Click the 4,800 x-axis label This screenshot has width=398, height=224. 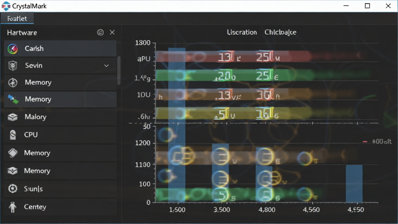267,210
